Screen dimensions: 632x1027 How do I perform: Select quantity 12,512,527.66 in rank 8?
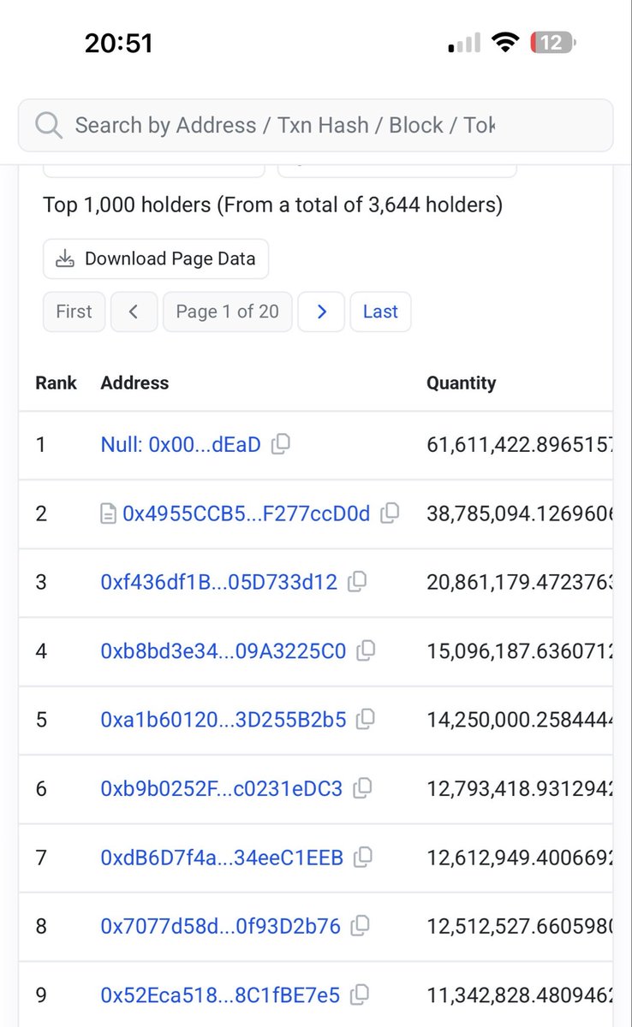click(x=520, y=926)
